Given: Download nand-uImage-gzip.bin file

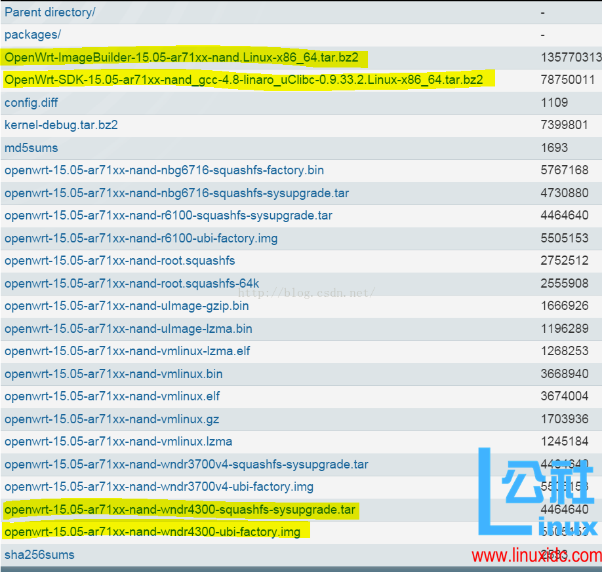Looking at the screenshot, I should [x=127, y=306].
